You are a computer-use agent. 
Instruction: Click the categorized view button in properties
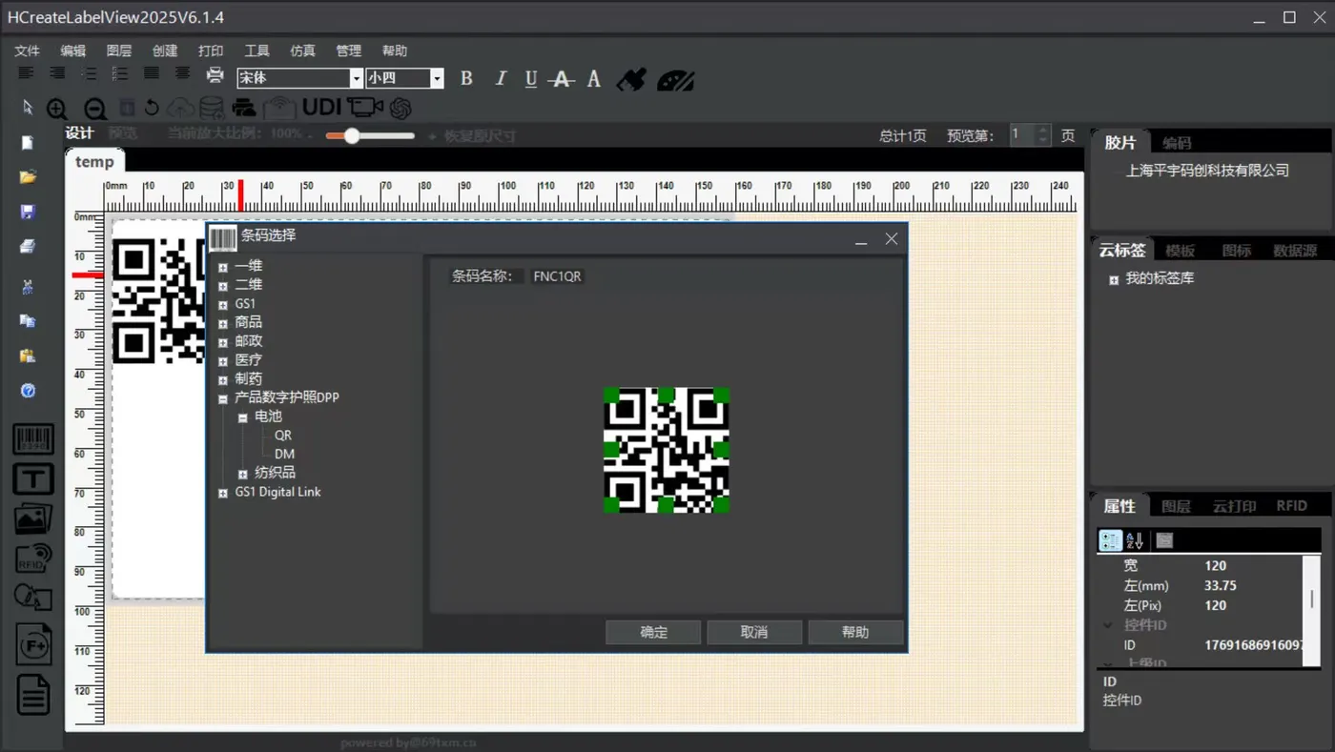[1110, 540]
